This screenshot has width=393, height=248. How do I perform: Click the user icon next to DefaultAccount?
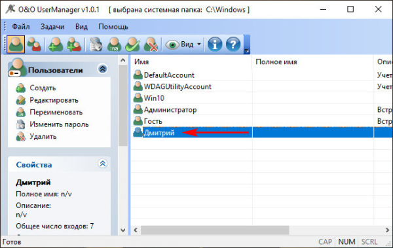138,75
